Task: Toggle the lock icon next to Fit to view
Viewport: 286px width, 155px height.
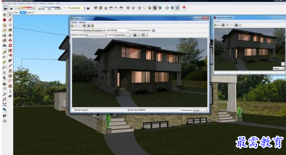Action: (x=154, y=30)
